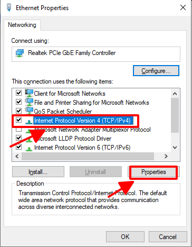This screenshot has width=192, height=247.
Task: Select the Client for Microsoft Networks icon
Action: 29,93
